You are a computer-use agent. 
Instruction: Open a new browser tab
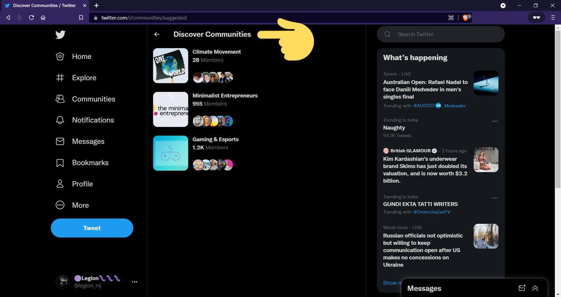tap(96, 6)
